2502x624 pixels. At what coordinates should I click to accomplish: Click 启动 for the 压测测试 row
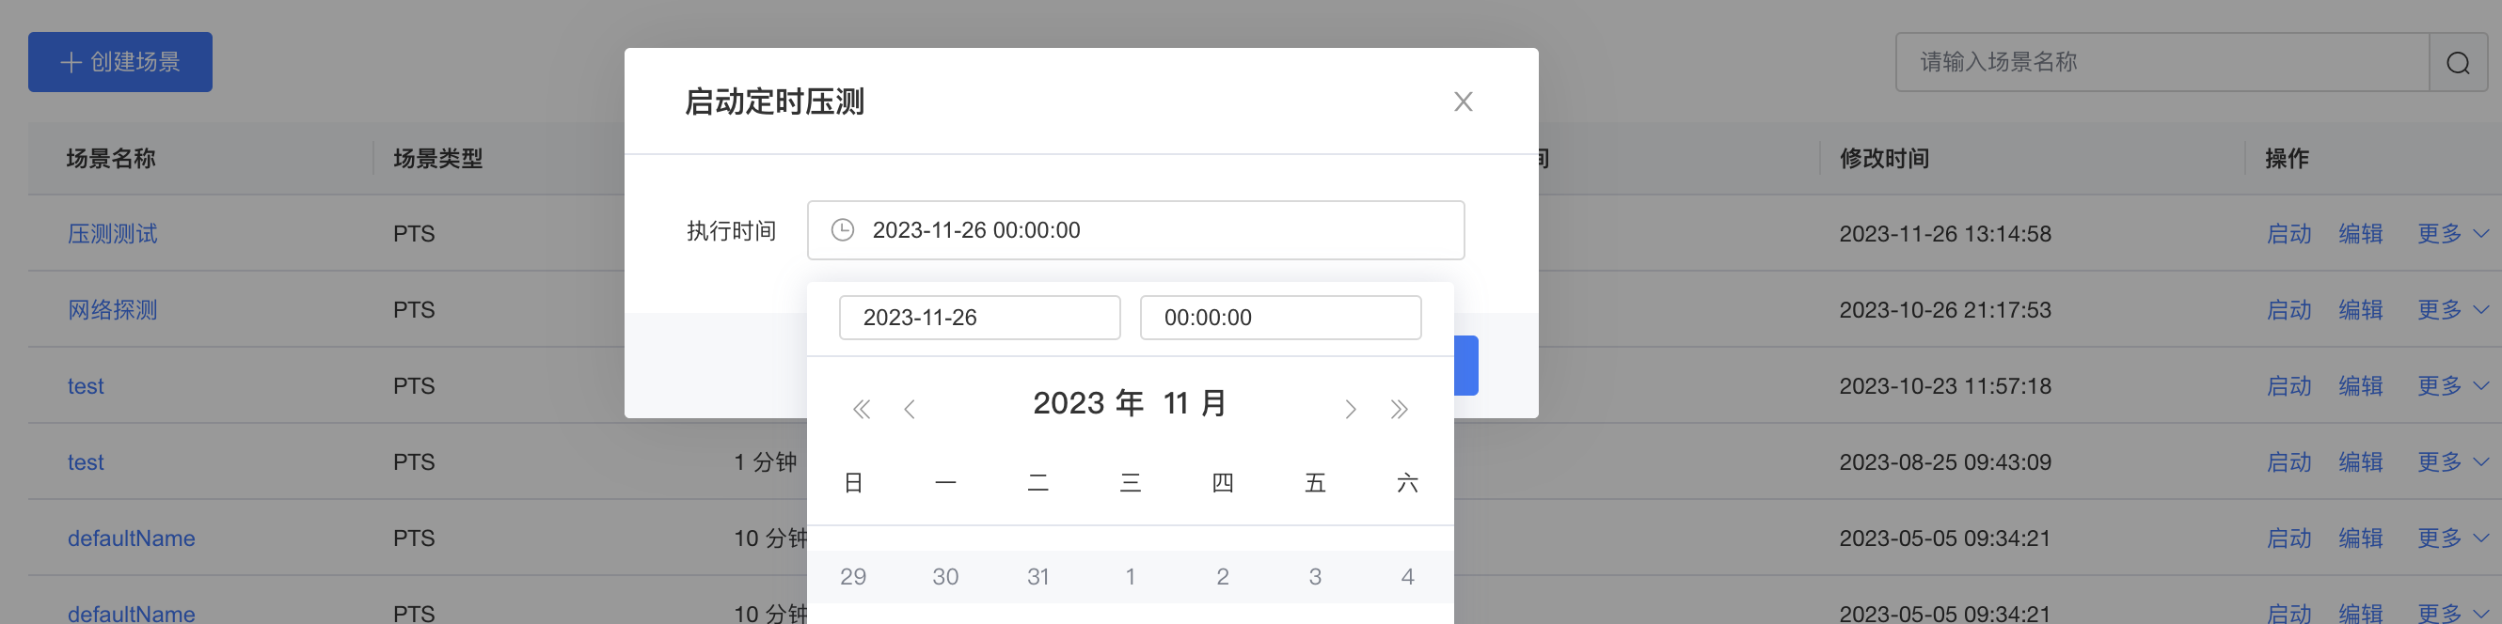2288,234
